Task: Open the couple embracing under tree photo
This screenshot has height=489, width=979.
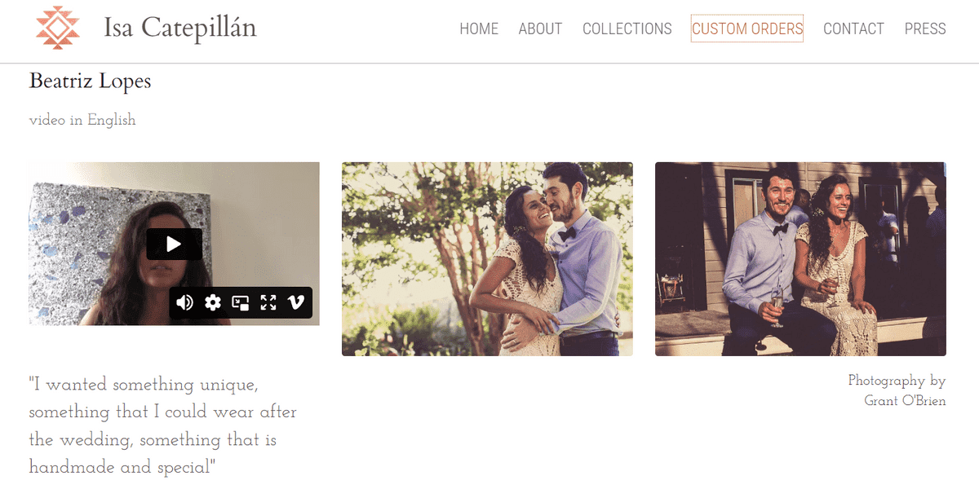Action: [487, 259]
